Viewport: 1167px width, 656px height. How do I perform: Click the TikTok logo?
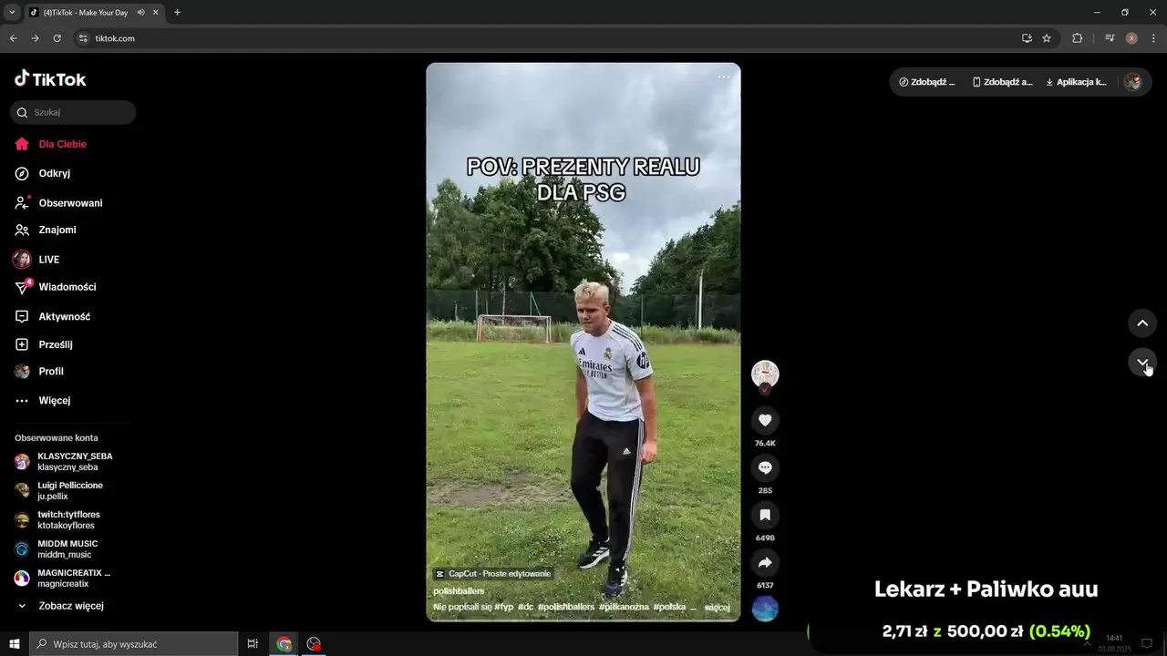point(50,79)
